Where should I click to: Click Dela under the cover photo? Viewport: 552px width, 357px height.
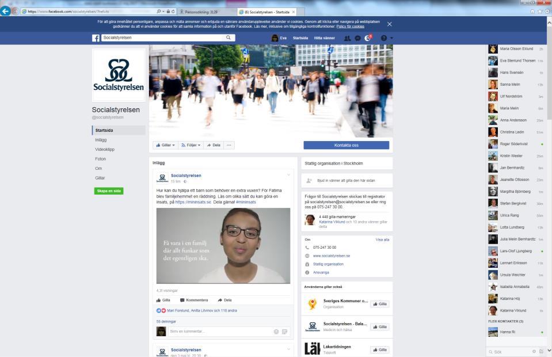point(214,145)
